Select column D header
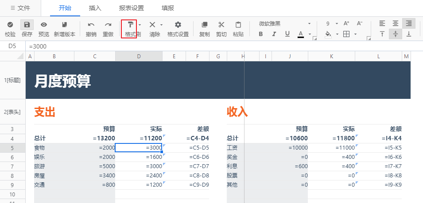 (x=139, y=56)
